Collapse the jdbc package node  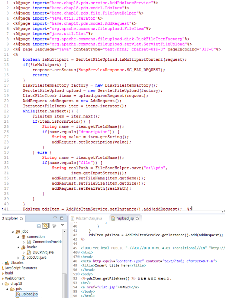click(x=13, y=232)
